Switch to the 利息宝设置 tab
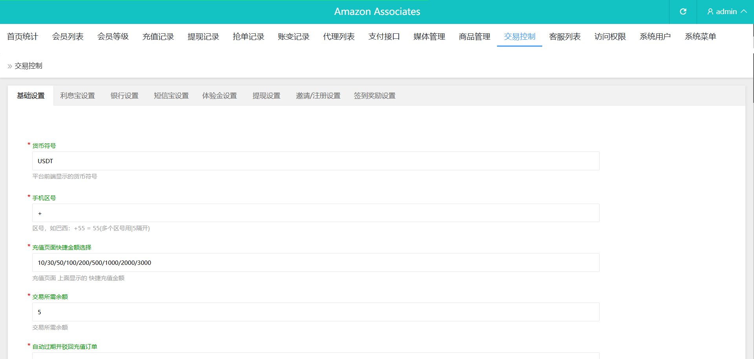The height and width of the screenshot is (359, 754). [77, 96]
